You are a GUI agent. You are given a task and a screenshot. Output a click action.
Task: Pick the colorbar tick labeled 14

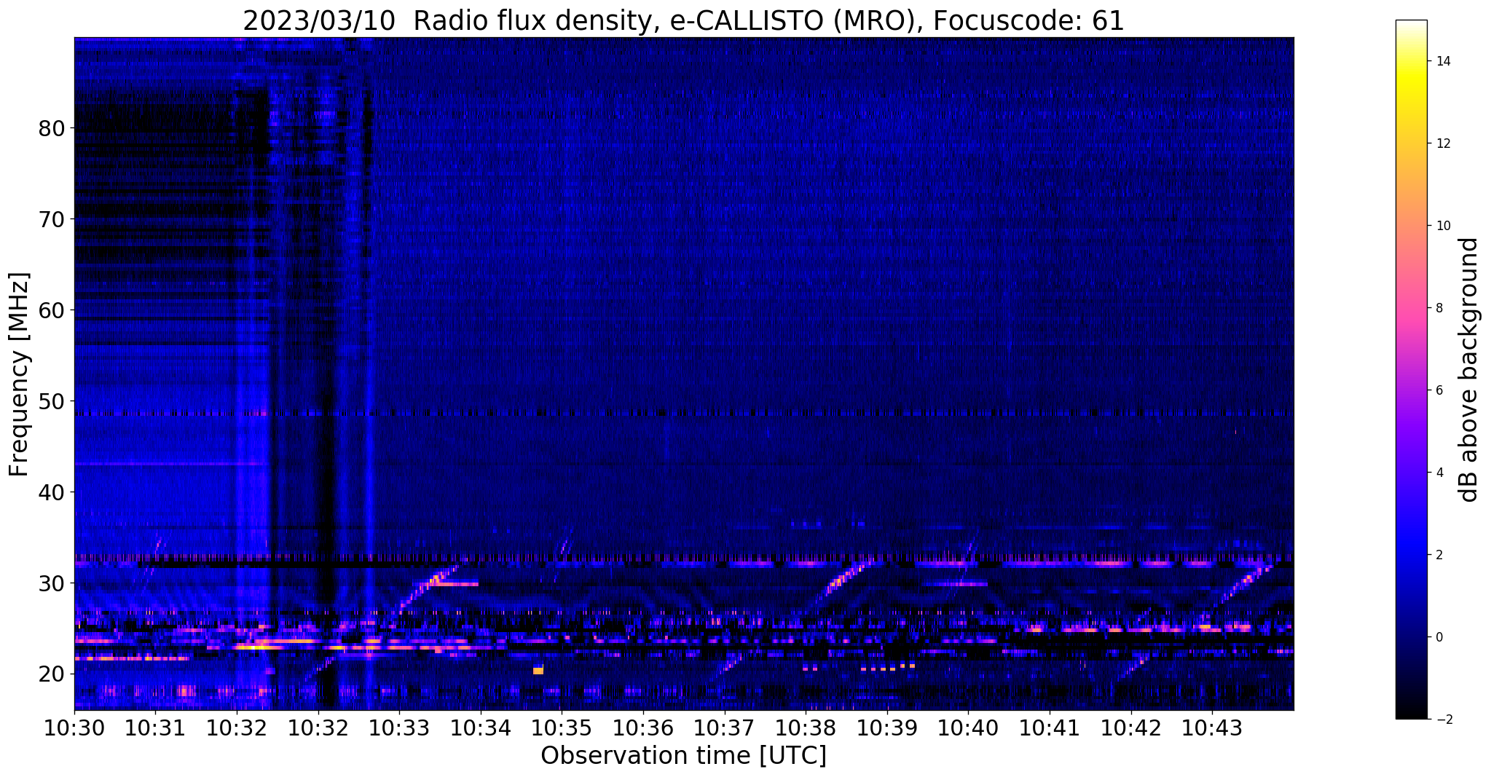1443,61
